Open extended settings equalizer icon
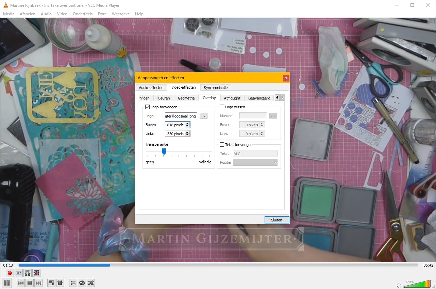This screenshot has height=289, width=436. pos(60,283)
